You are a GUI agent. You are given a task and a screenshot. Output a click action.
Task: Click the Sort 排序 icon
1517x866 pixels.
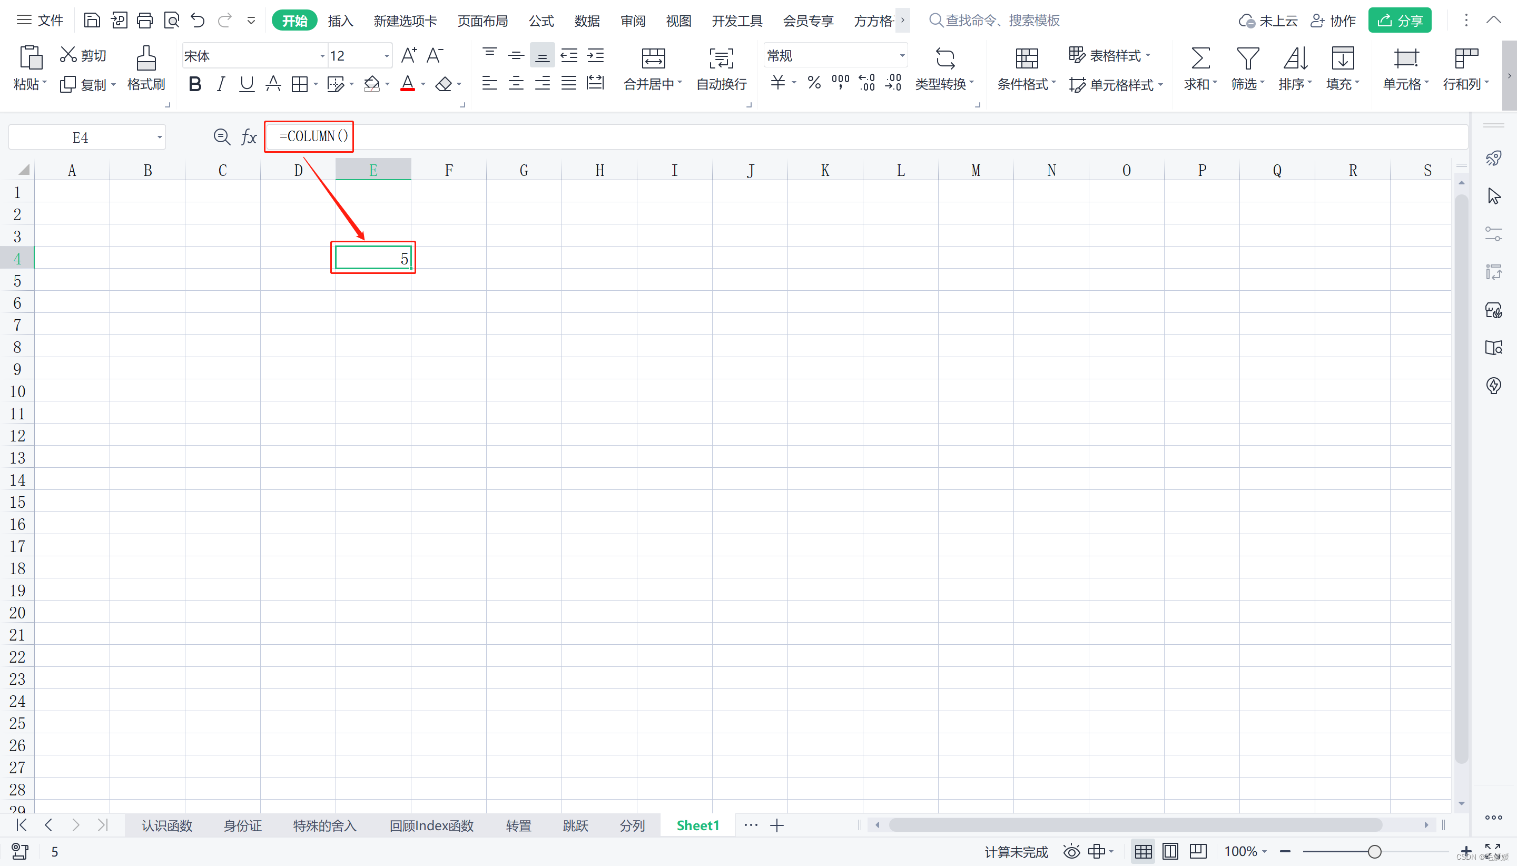[1295, 58]
